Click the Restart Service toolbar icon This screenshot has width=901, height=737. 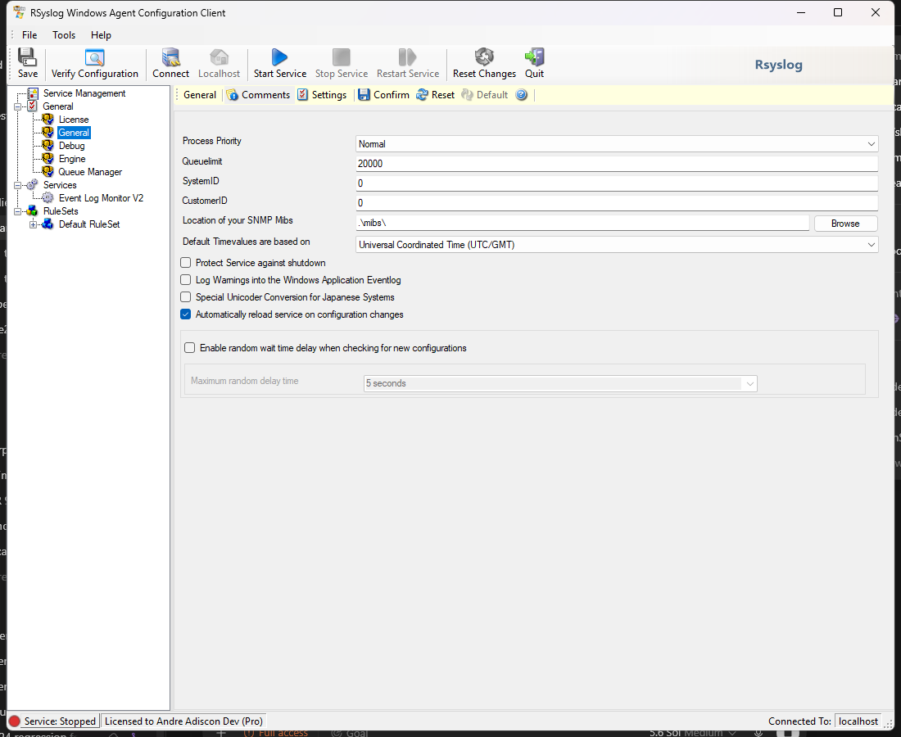pyautogui.click(x=407, y=57)
